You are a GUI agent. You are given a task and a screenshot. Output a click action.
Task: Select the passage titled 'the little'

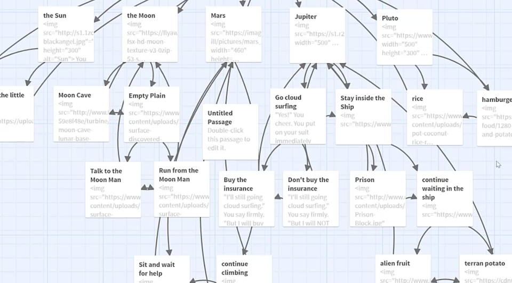coord(17,114)
